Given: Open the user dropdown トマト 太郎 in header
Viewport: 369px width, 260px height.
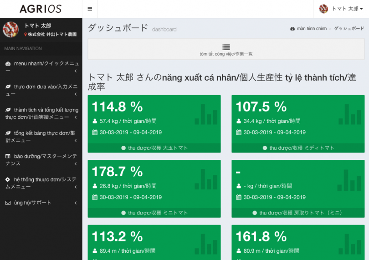Looking at the screenshot, I should 341,9.
